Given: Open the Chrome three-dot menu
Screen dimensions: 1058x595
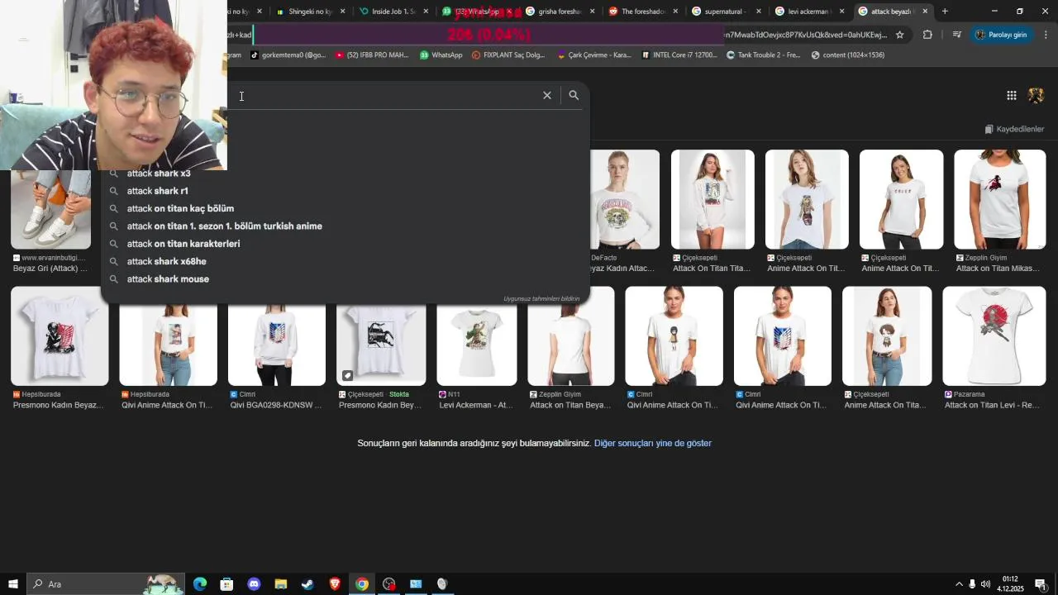Looking at the screenshot, I should 1046,35.
